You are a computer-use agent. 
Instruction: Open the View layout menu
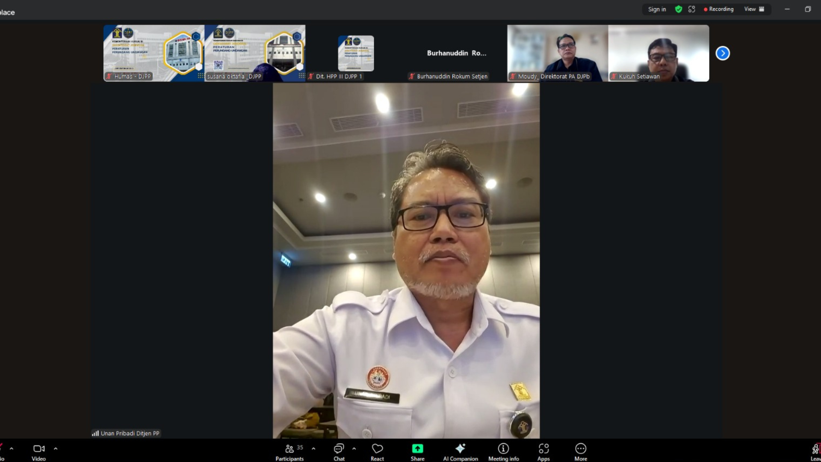point(754,9)
